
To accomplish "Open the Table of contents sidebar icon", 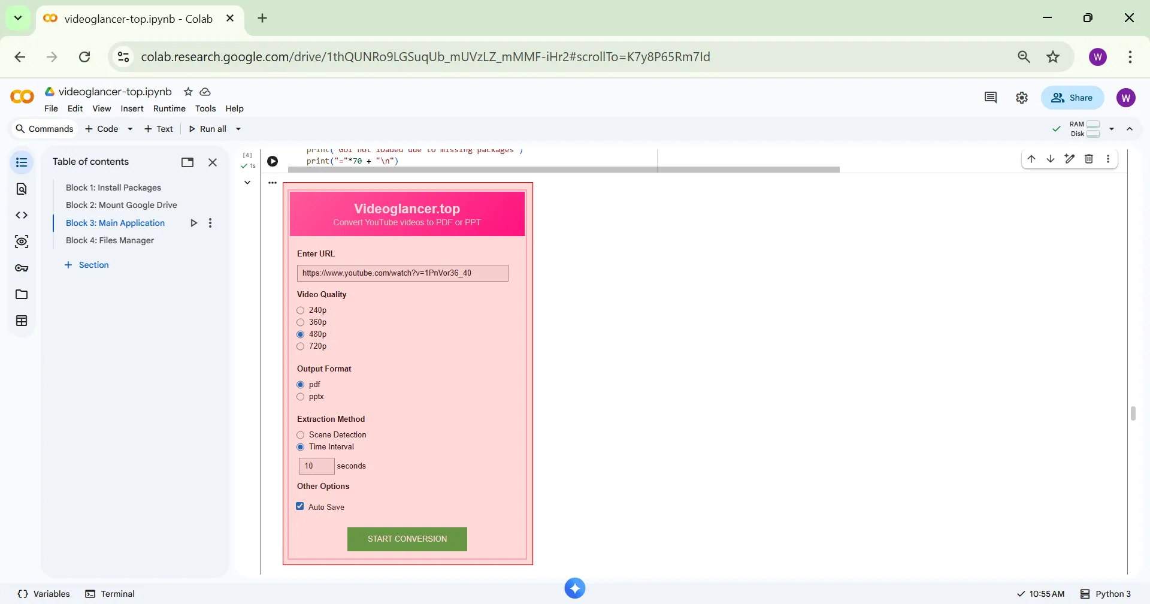I will point(22,162).
